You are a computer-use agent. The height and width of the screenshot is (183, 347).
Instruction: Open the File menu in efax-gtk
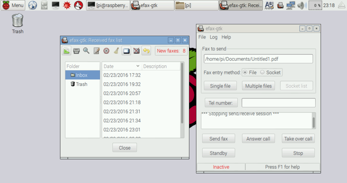[x=202, y=37]
